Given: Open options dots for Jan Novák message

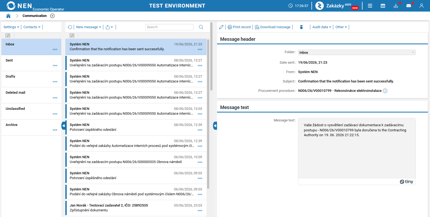Looking at the screenshot, I should click(200, 211).
